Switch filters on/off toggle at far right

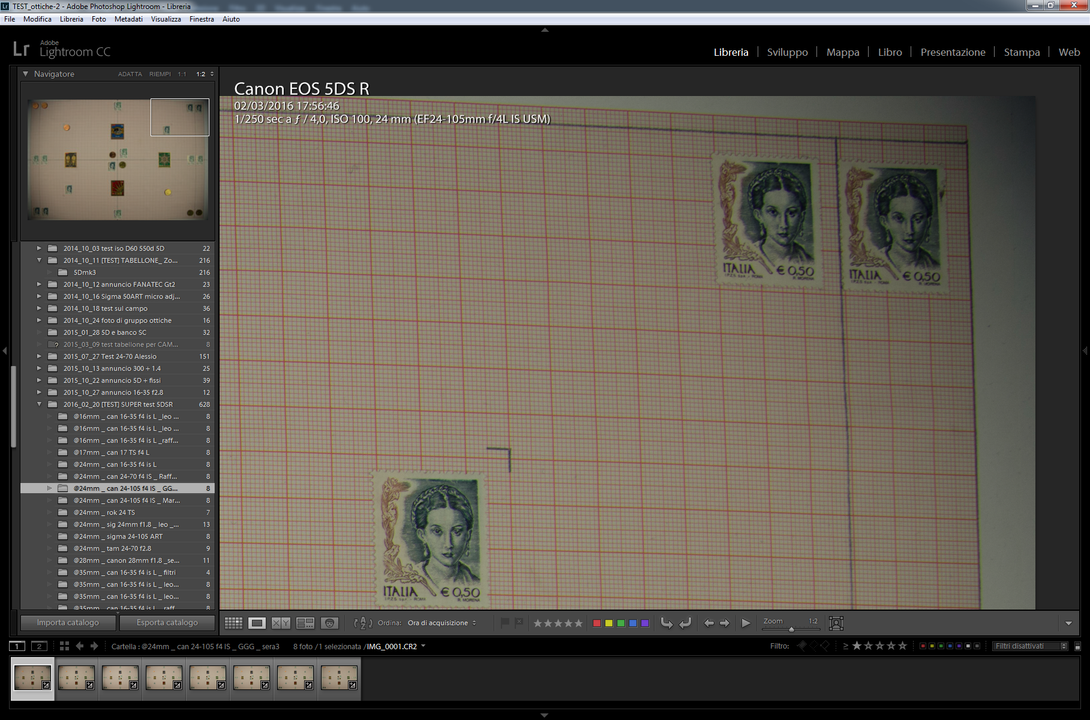[x=1077, y=646]
